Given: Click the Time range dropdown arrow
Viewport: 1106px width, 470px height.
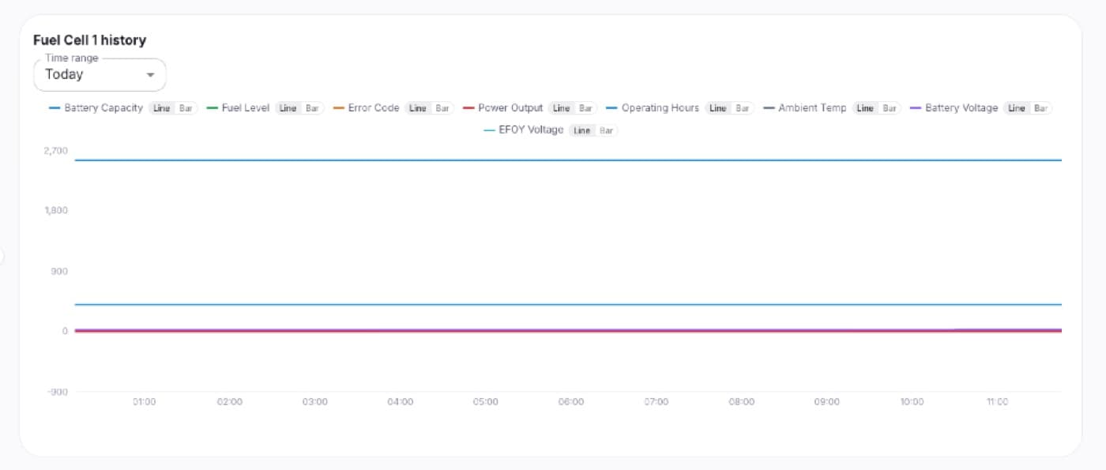Looking at the screenshot, I should (x=150, y=75).
